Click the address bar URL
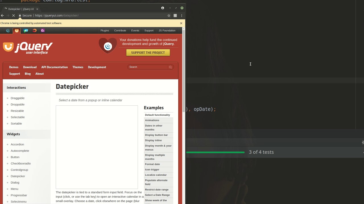The image size is (364, 204). 57,16
